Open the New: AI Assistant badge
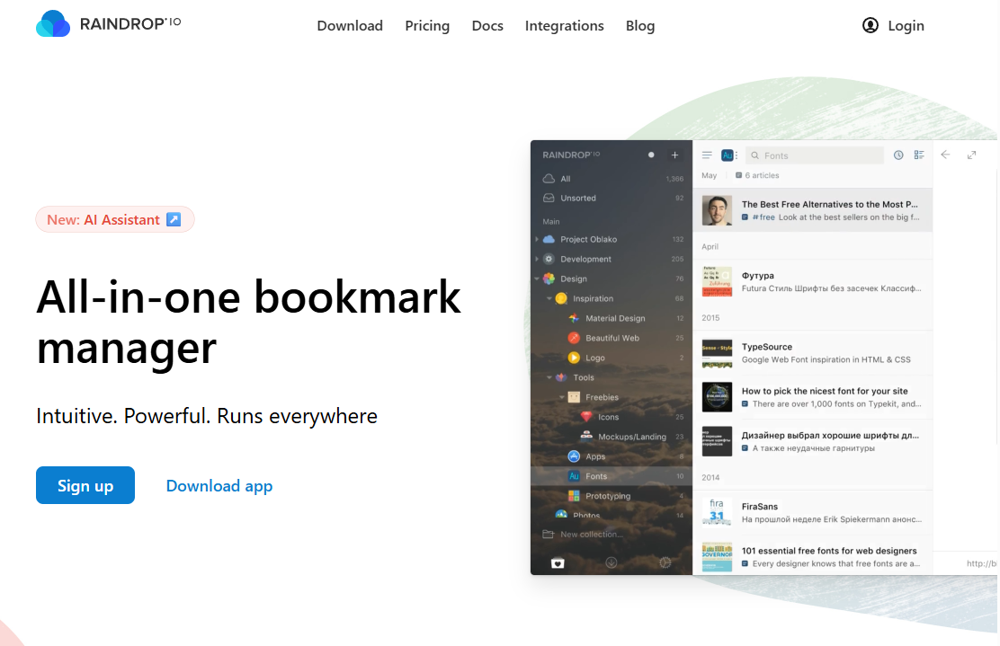Image resolution: width=1000 pixels, height=646 pixels. pyautogui.click(x=115, y=220)
